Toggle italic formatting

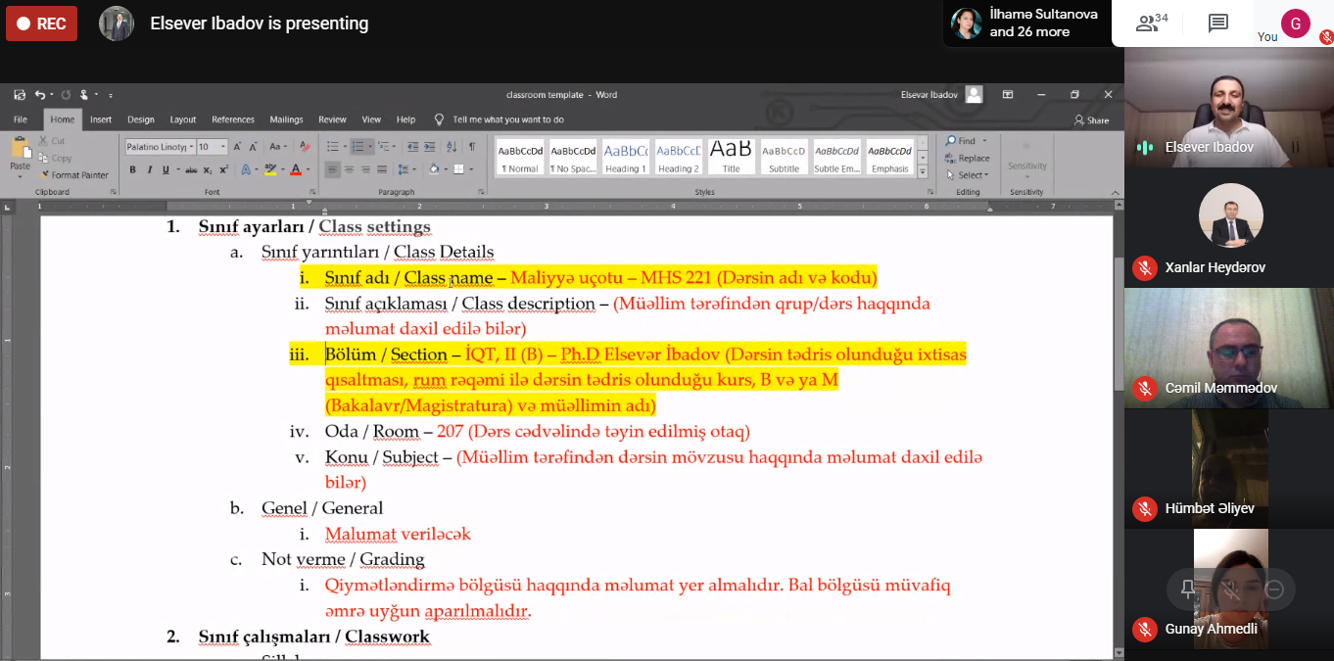(149, 169)
